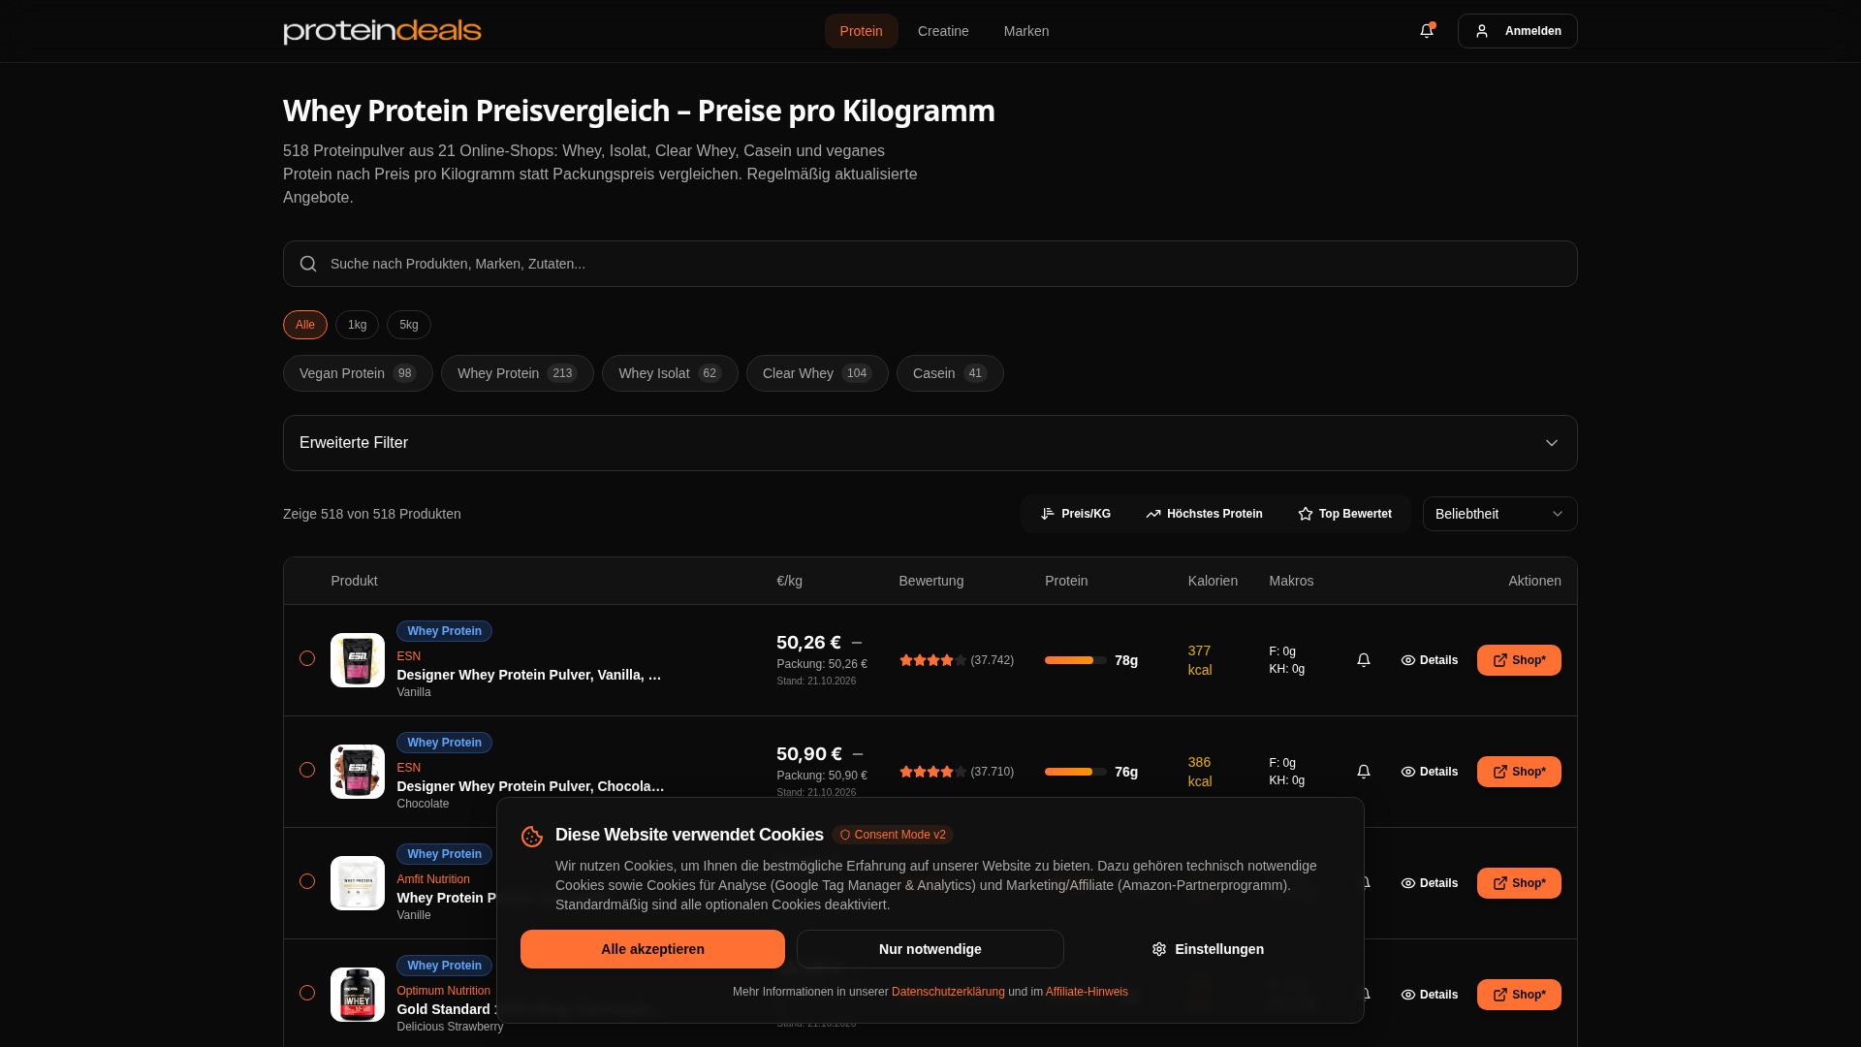The height and width of the screenshot is (1047, 1861).
Task: Click the cookie icon in consent banner
Action: pos(532,837)
